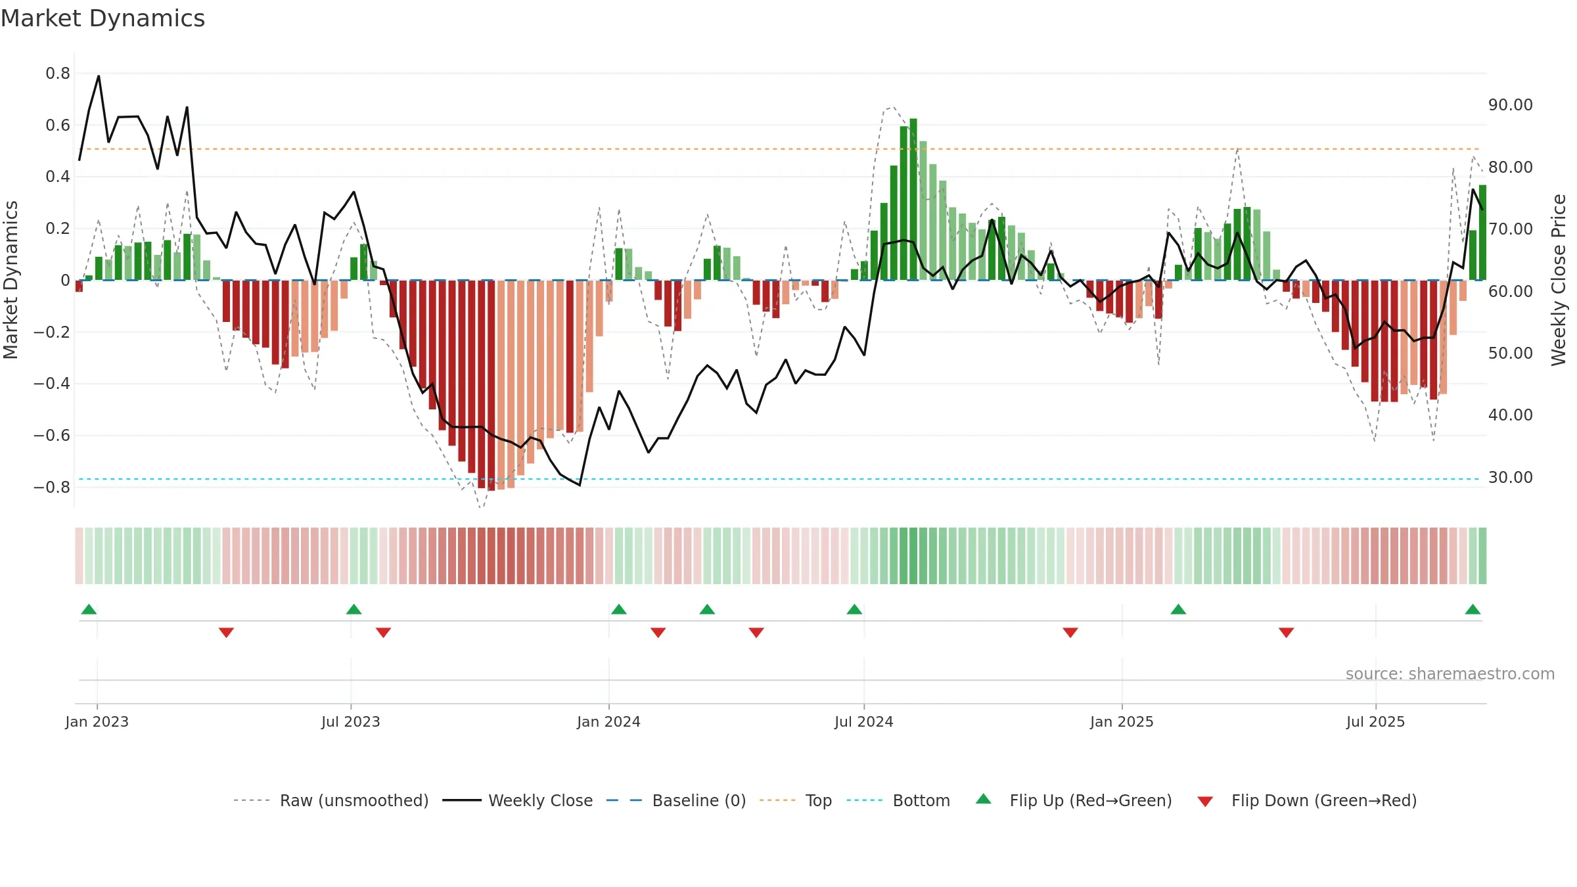The image size is (1577, 887).
Task: Toggle the Baseline (0) legend entry
Action: click(676, 800)
